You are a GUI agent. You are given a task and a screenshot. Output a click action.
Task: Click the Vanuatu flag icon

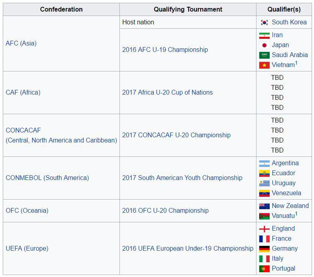264,216
